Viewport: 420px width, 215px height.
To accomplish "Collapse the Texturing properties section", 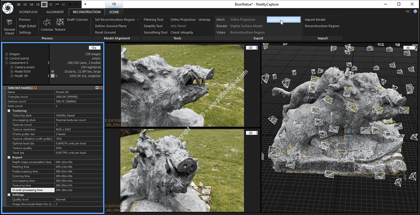I will pos(9,111).
